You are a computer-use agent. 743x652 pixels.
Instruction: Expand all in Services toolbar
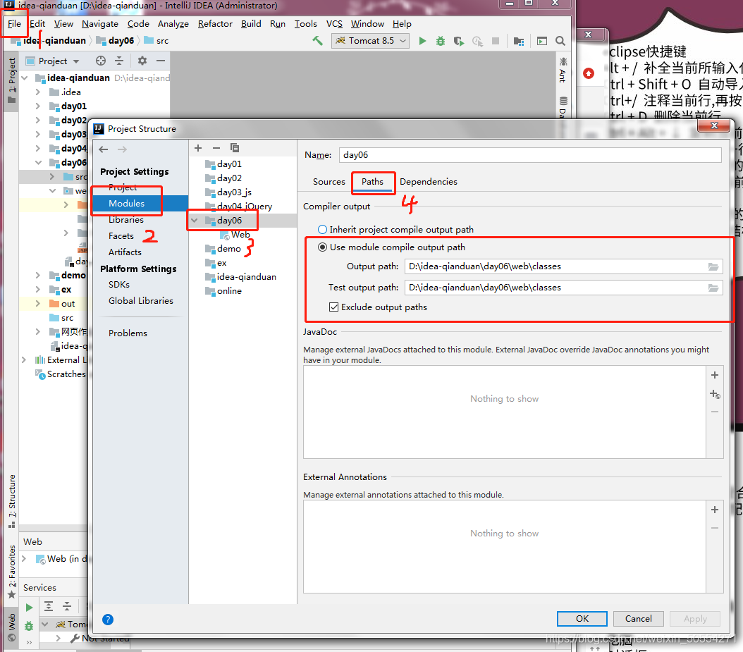tap(49, 606)
